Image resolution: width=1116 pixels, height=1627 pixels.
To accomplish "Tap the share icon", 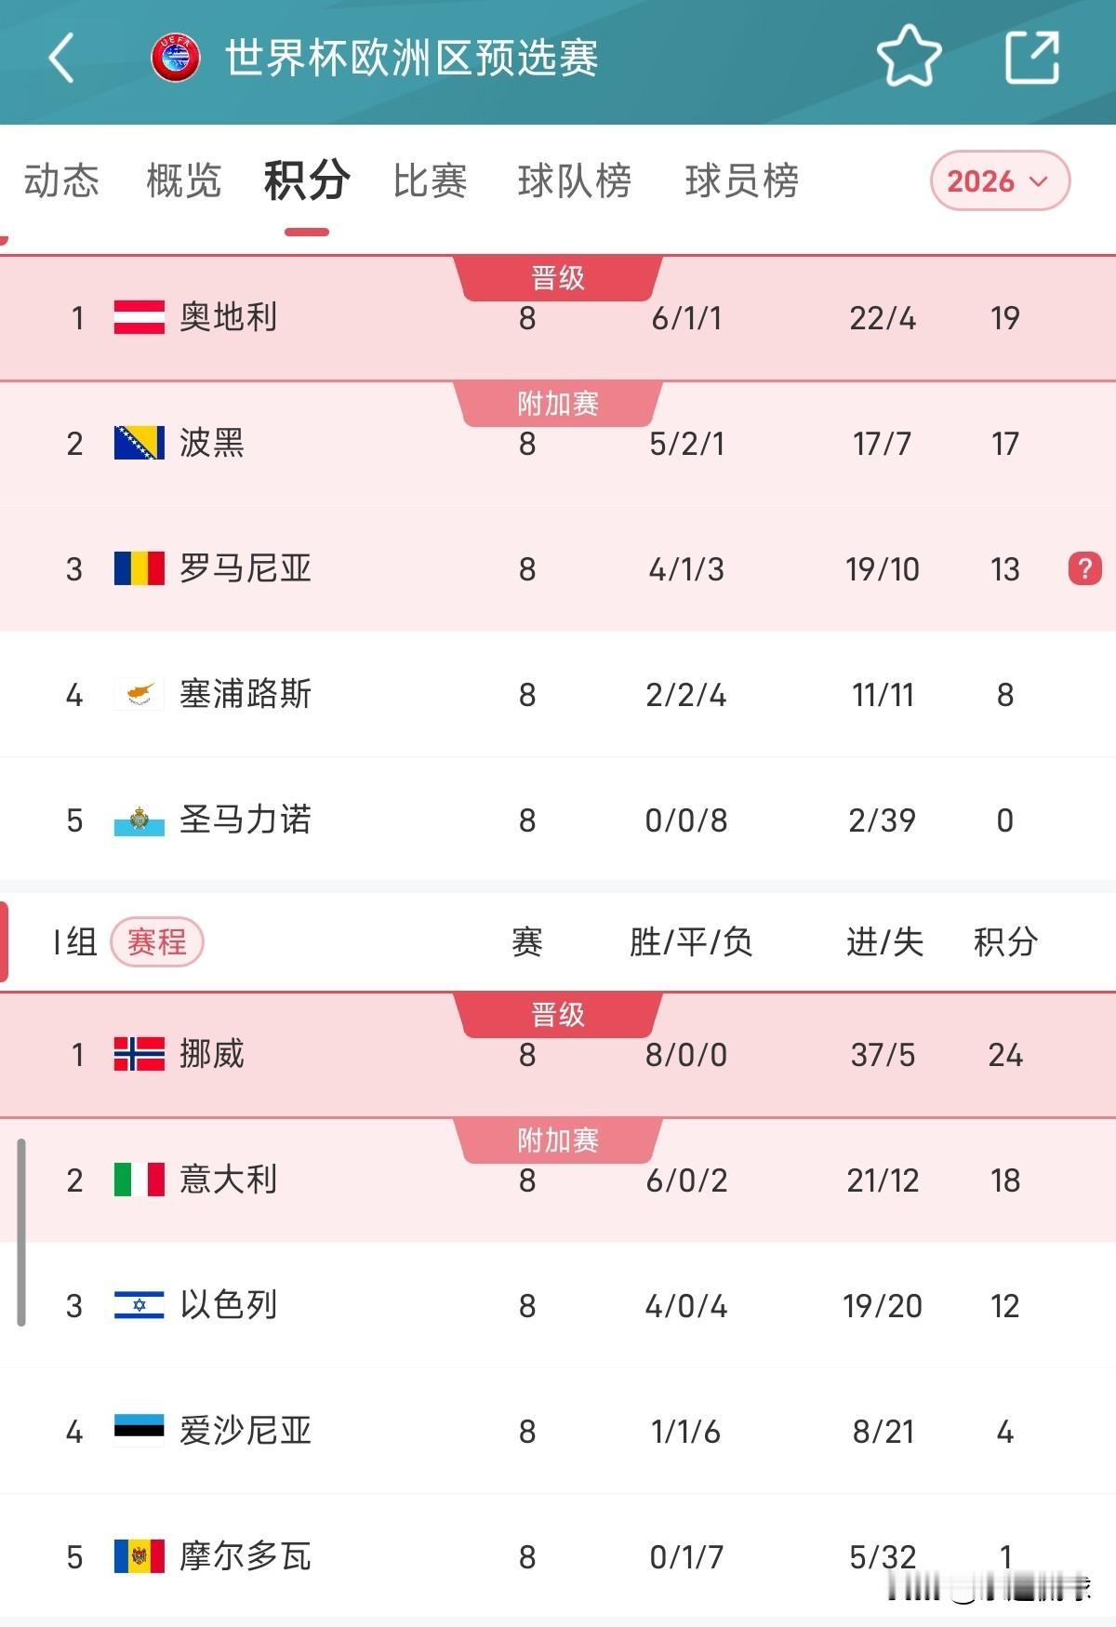I will pos(1032,58).
